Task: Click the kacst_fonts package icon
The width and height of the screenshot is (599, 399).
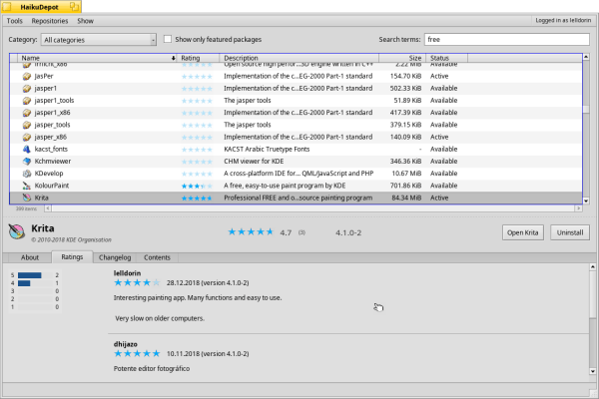Action: 26,149
